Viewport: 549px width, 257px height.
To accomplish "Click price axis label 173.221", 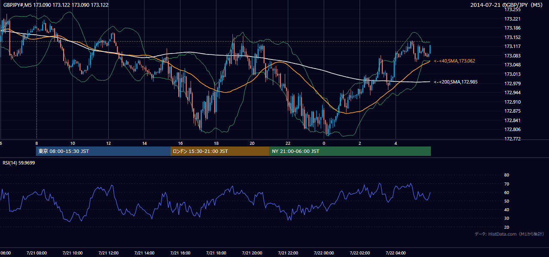I will click(512, 19).
